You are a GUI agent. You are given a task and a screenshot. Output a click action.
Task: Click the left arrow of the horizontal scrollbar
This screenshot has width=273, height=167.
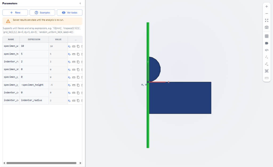pyautogui.click(x=4, y=163)
